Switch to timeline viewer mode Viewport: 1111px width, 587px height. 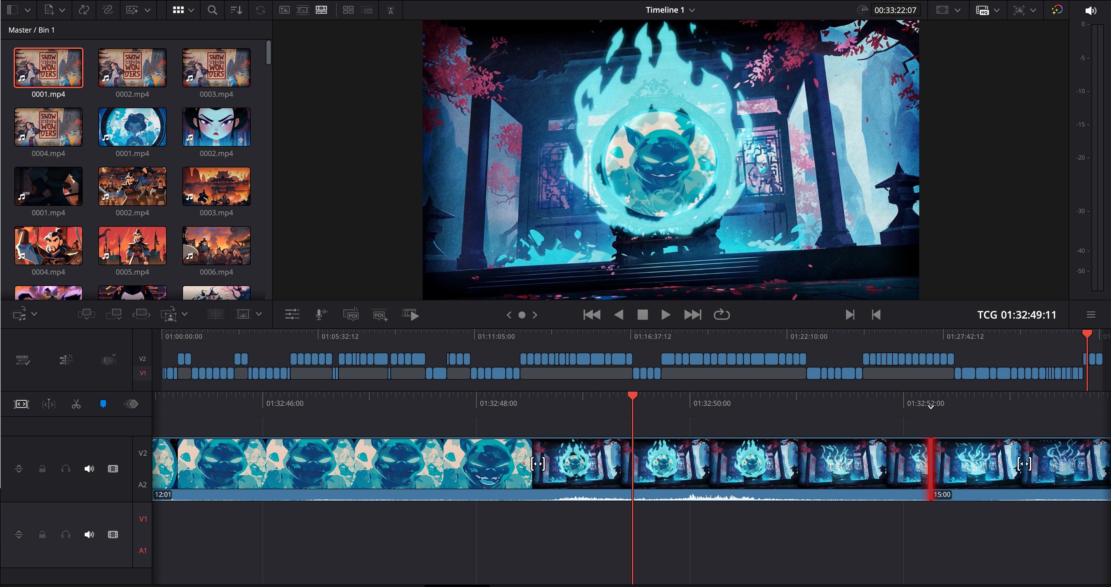tap(321, 10)
